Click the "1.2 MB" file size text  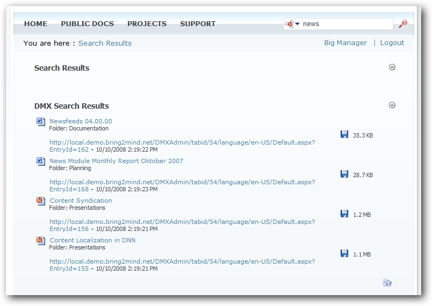click(362, 215)
